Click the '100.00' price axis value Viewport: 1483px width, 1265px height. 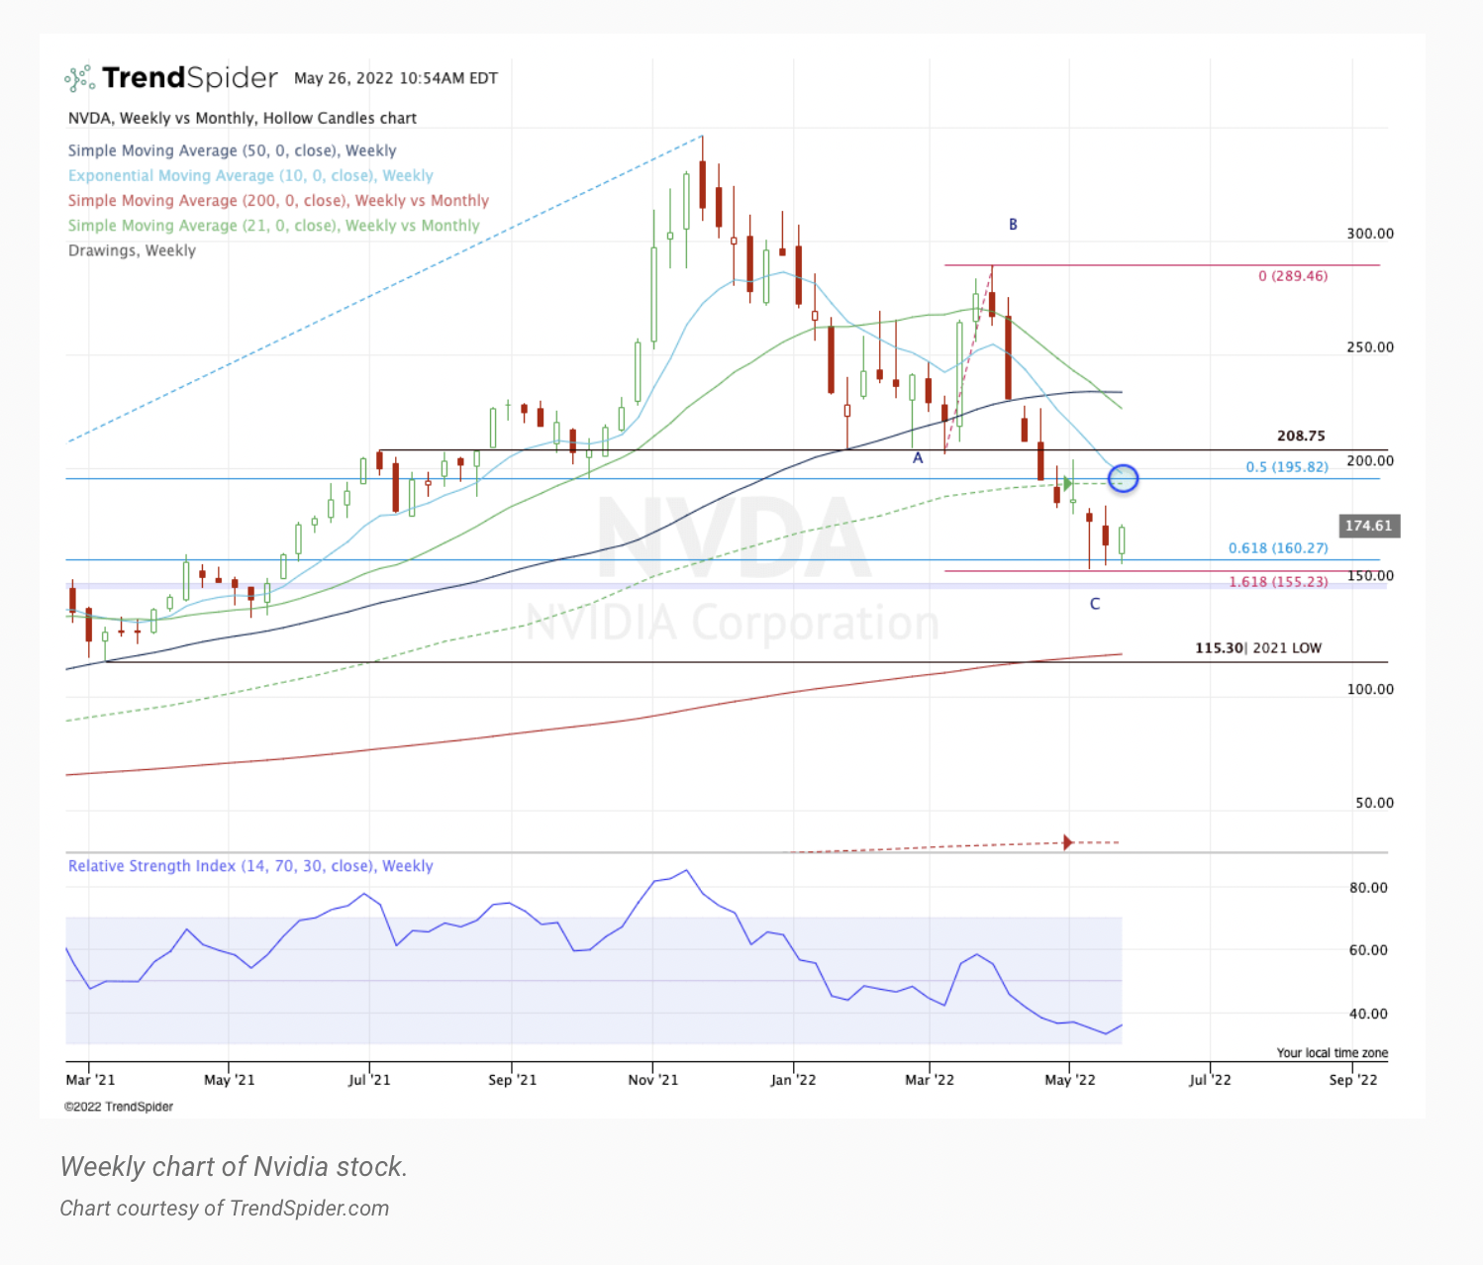pos(1370,690)
